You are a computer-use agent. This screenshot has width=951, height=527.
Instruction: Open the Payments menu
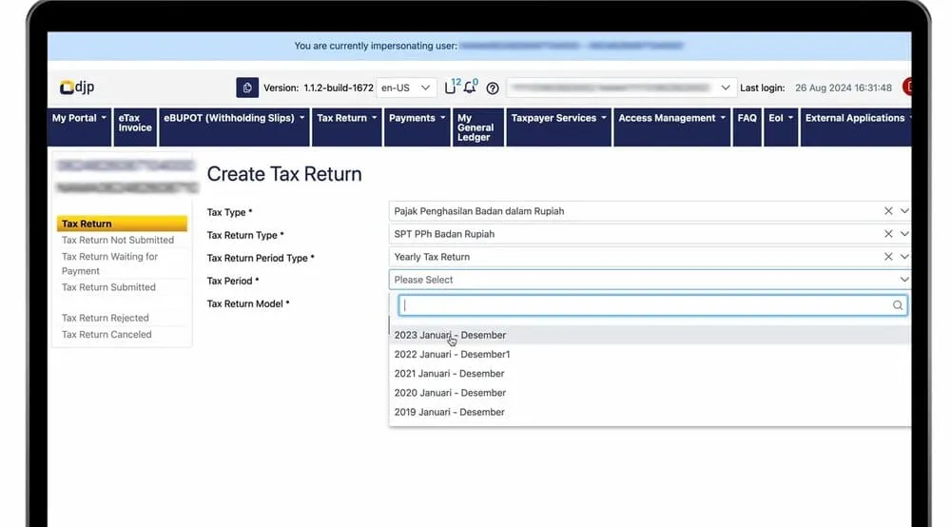point(417,118)
